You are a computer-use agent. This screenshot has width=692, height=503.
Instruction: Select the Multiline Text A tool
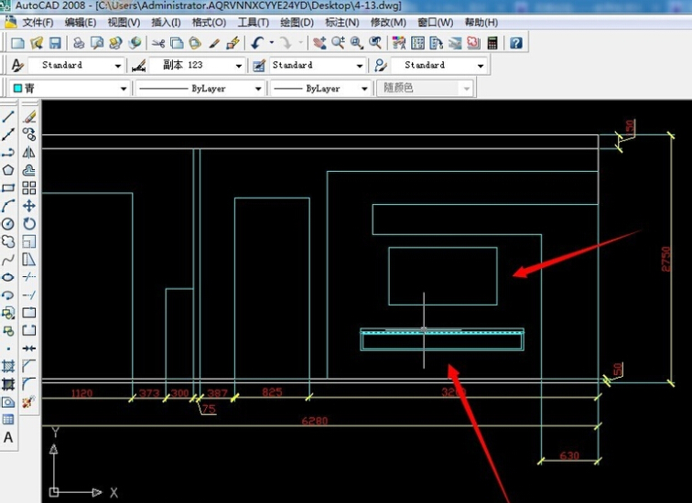tap(8, 437)
